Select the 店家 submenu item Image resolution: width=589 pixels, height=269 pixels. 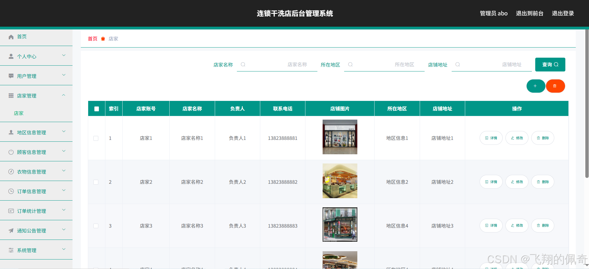point(36,113)
